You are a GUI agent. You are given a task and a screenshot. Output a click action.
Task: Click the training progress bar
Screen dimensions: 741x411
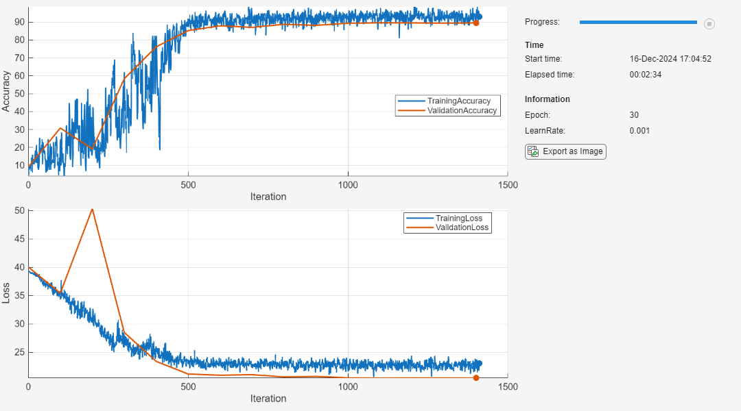click(x=637, y=23)
